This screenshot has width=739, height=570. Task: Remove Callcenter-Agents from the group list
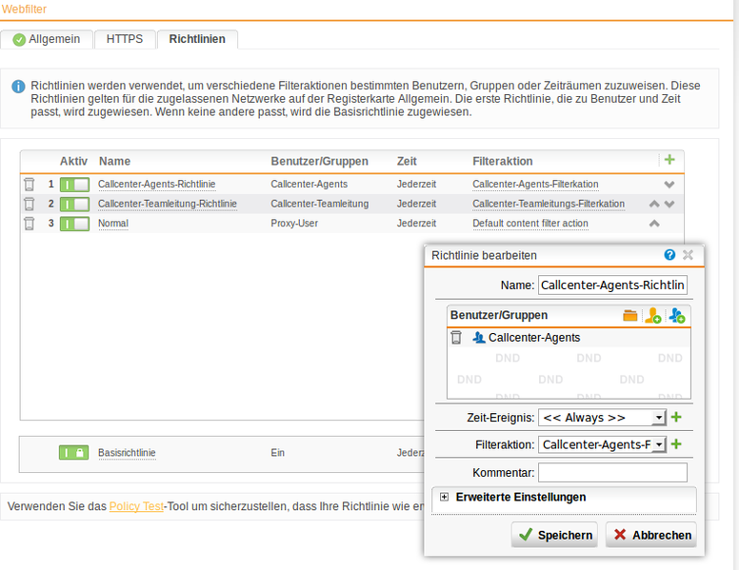[x=456, y=337]
